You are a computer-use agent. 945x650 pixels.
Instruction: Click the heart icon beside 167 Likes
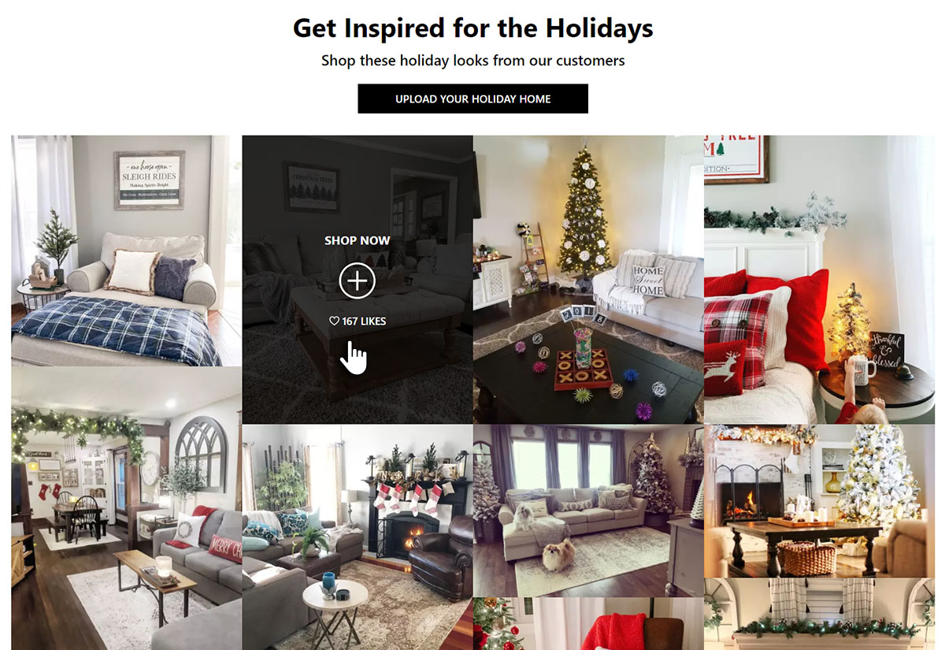(x=334, y=321)
